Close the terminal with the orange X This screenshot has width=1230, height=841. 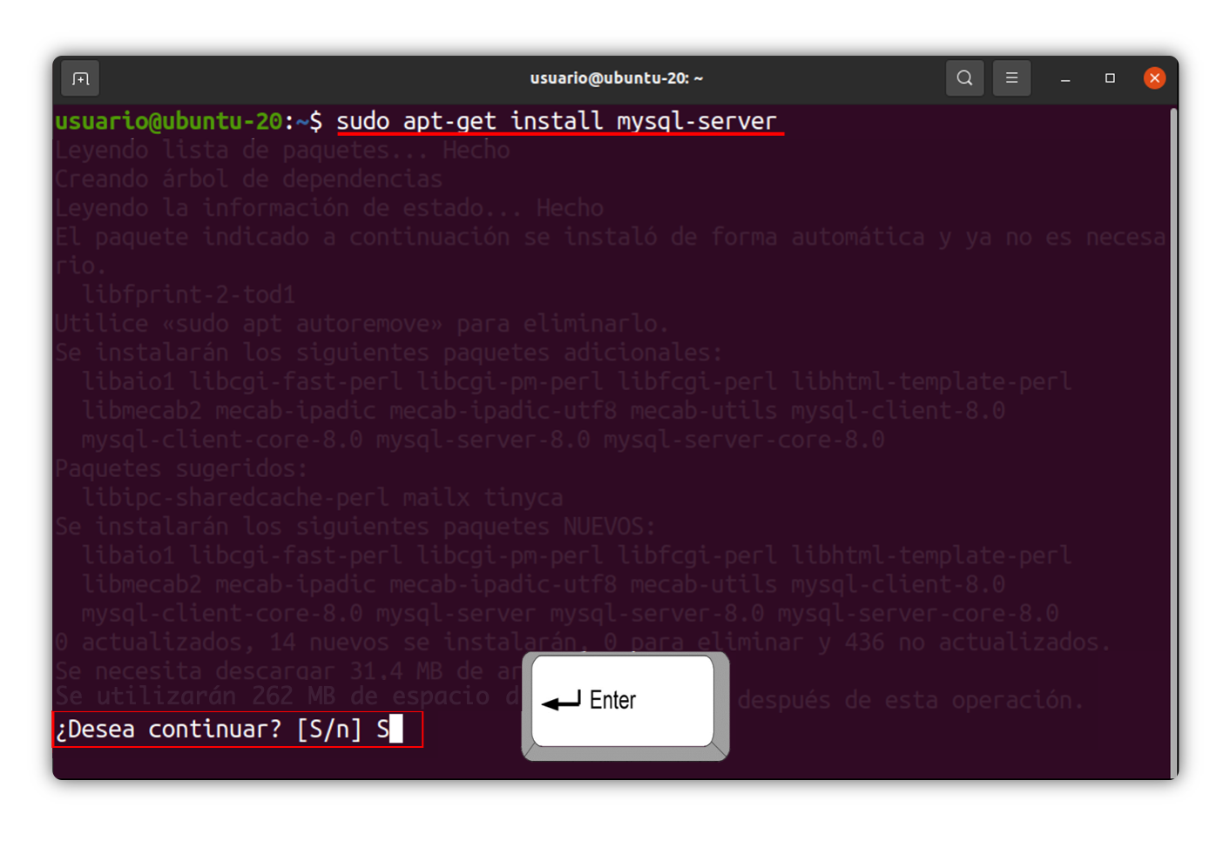pyautogui.click(x=1154, y=78)
